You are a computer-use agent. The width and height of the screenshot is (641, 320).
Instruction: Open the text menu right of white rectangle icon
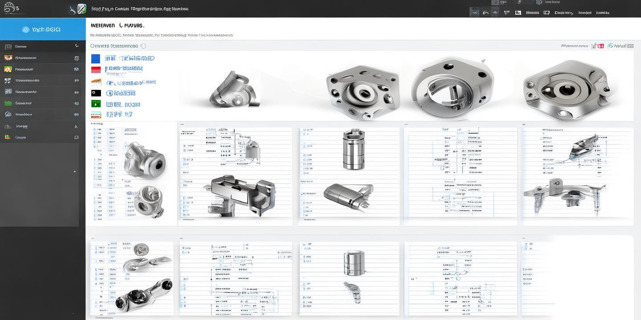[532, 13]
